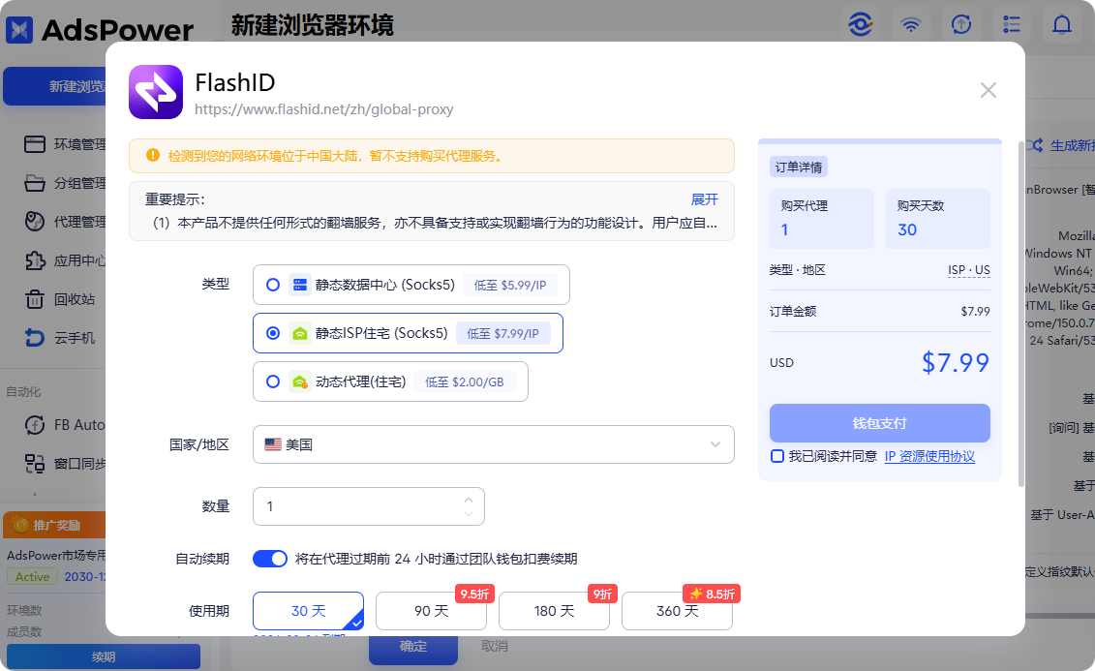Click the update/upload circle icon in header
1095x671 pixels.
[x=961, y=25]
